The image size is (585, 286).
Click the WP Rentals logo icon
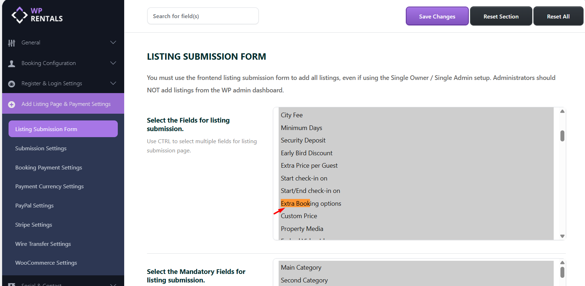point(19,15)
